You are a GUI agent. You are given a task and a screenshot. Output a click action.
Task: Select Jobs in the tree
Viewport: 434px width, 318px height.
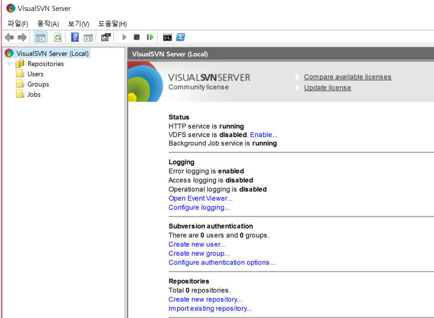click(34, 94)
